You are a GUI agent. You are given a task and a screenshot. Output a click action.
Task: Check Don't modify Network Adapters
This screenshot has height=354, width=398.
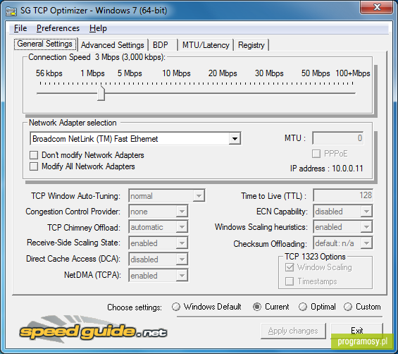click(34, 154)
